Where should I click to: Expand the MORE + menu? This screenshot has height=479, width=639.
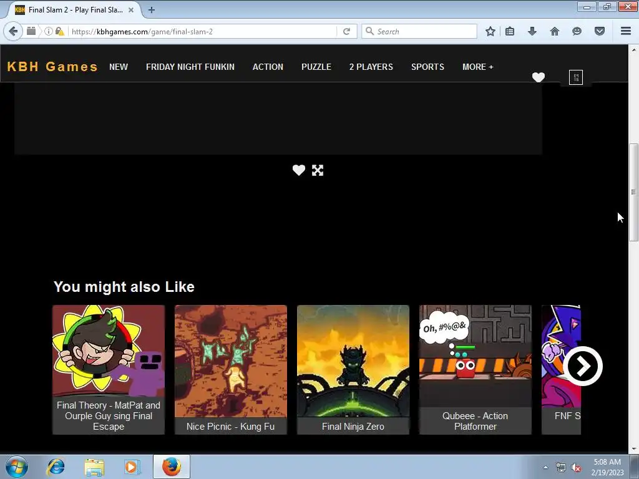tap(477, 67)
